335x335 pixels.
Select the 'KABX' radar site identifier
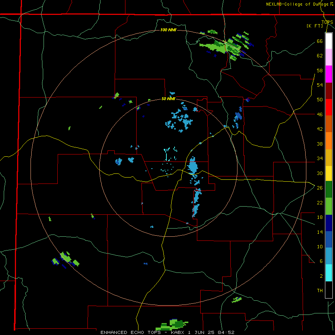(x=178, y=332)
